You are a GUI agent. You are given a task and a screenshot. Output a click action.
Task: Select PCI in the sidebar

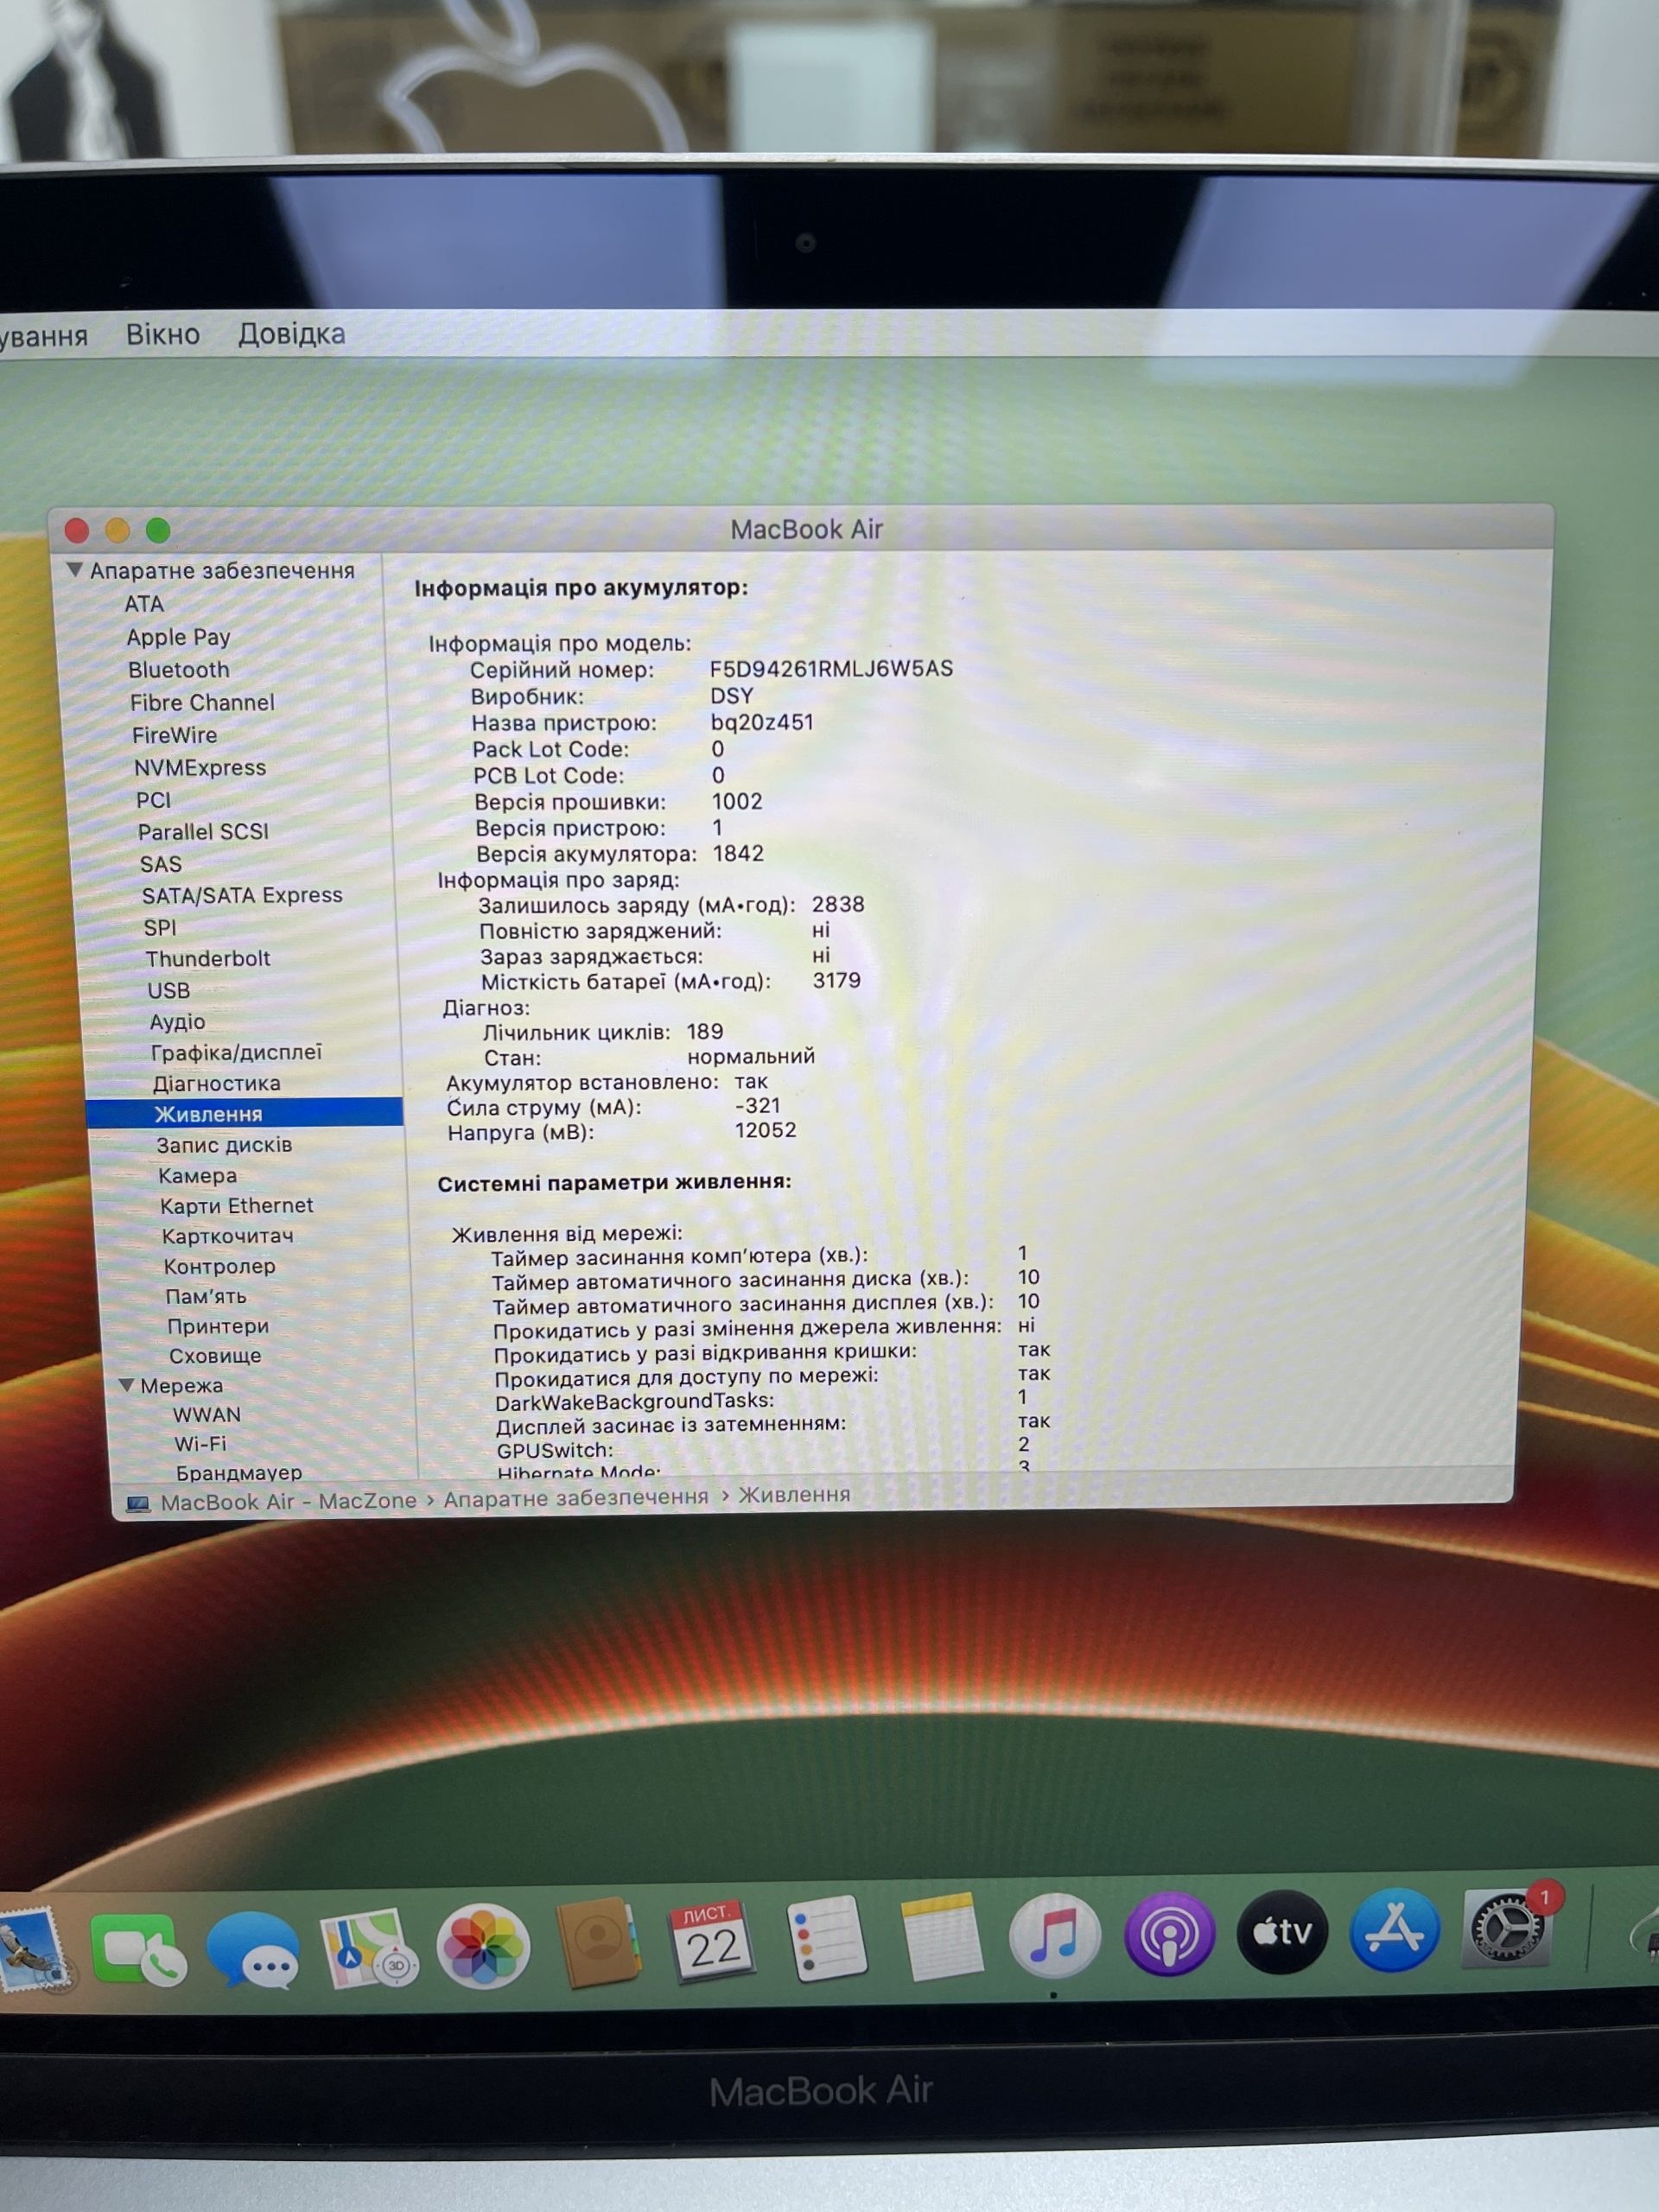[x=154, y=800]
